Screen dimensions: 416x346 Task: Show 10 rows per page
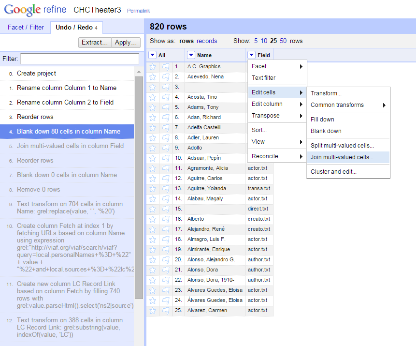(x=264, y=41)
